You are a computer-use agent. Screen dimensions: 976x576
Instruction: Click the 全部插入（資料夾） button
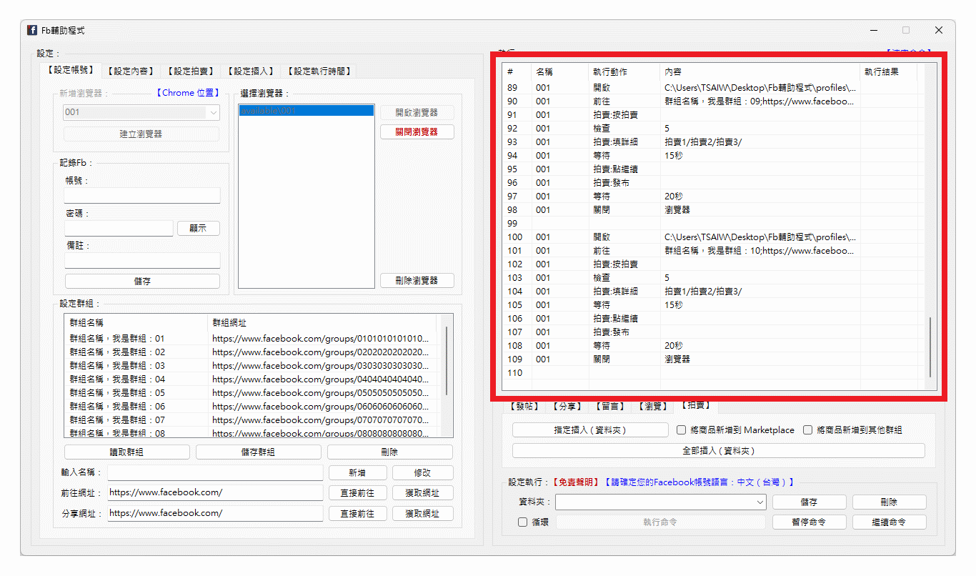719,451
